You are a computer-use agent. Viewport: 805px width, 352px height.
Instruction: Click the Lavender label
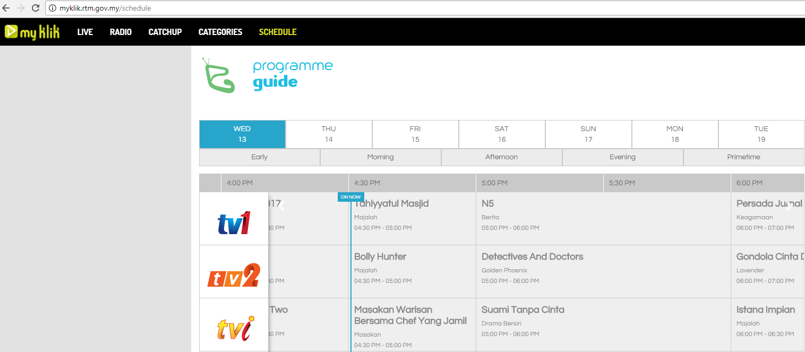click(x=750, y=270)
